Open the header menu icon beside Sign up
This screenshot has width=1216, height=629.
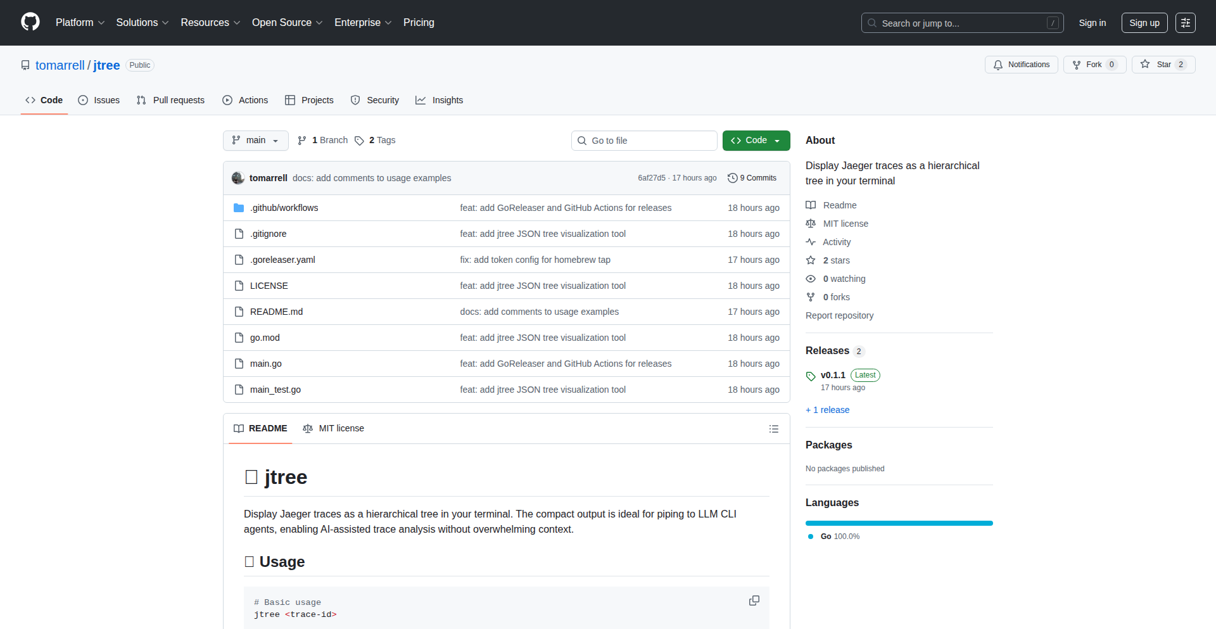pyautogui.click(x=1185, y=23)
